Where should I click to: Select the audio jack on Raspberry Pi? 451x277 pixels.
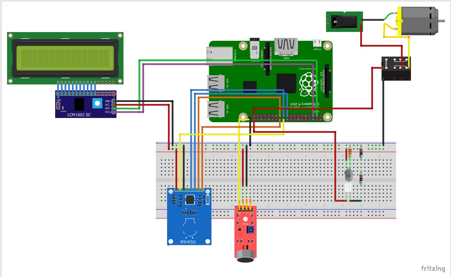click(x=254, y=48)
